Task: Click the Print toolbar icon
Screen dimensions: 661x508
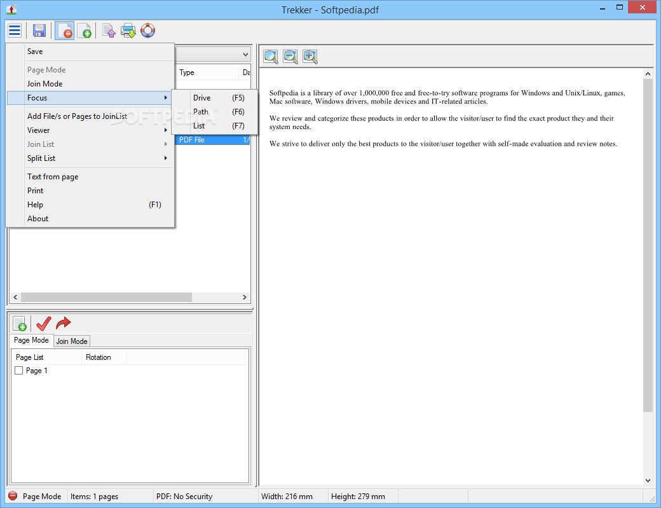Action: tap(128, 31)
